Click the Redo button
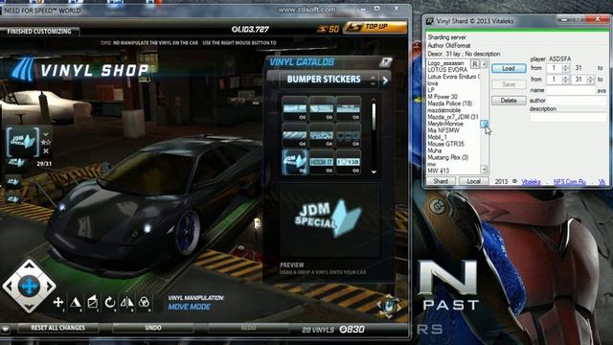The image size is (613, 345). pyautogui.click(x=248, y=328)
